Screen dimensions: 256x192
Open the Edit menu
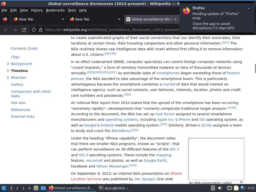(13, 10)
